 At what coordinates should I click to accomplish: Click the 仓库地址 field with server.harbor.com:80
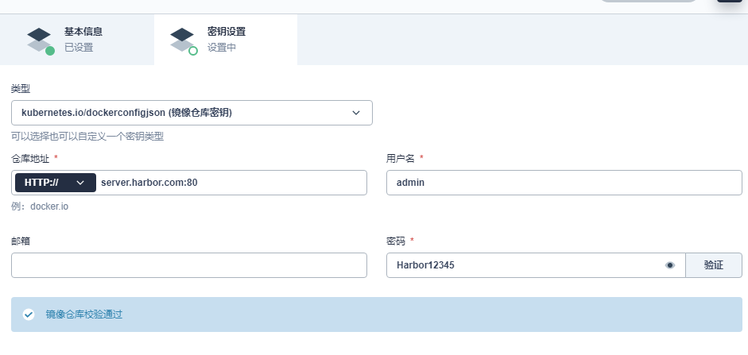click(231, 183)
